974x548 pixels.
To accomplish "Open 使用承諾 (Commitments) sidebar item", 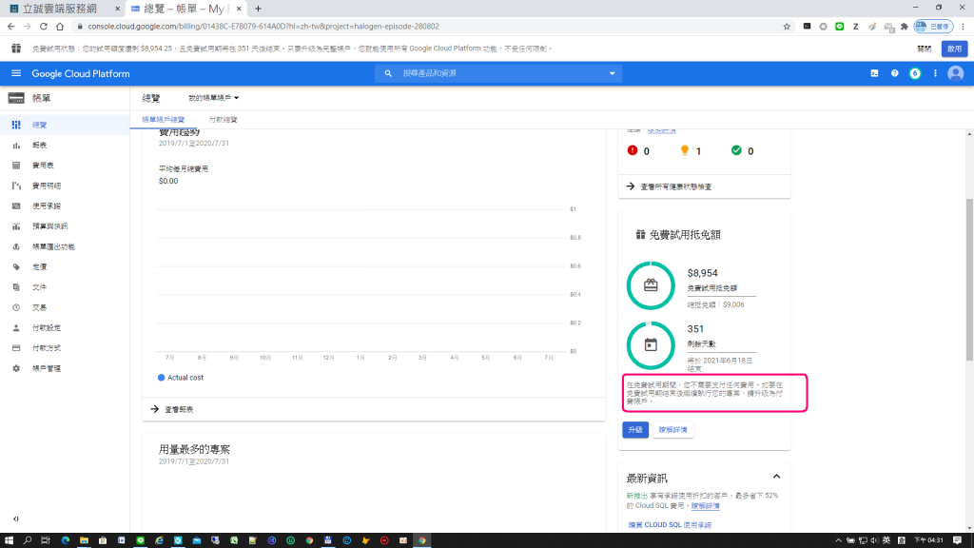I will (x=65, y=205).
